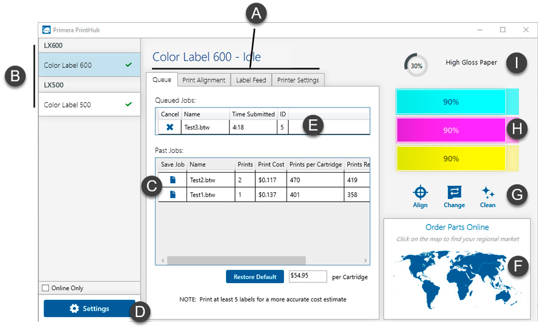Viewport: 538px width, 329px height.
Task: Click the Time Submitted column header
Action: coord(253,114)
